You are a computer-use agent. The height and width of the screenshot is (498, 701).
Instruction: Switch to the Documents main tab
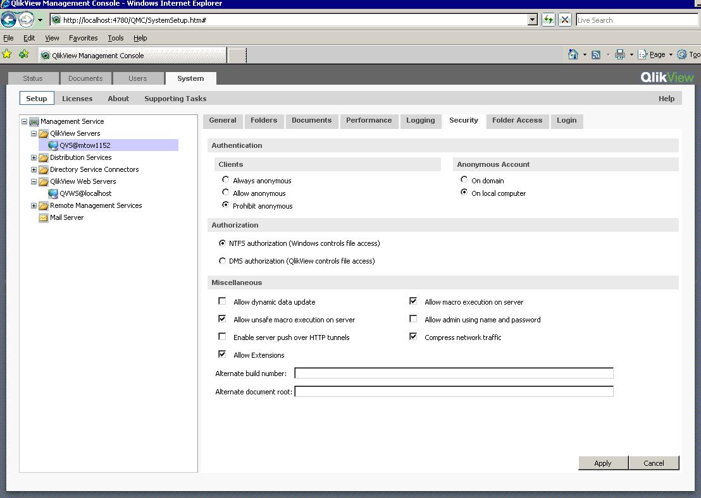[85, 78]
